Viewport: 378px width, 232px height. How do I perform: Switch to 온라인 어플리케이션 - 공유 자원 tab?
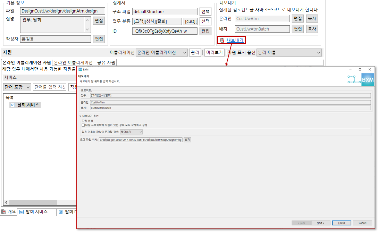tap(84, 62)
